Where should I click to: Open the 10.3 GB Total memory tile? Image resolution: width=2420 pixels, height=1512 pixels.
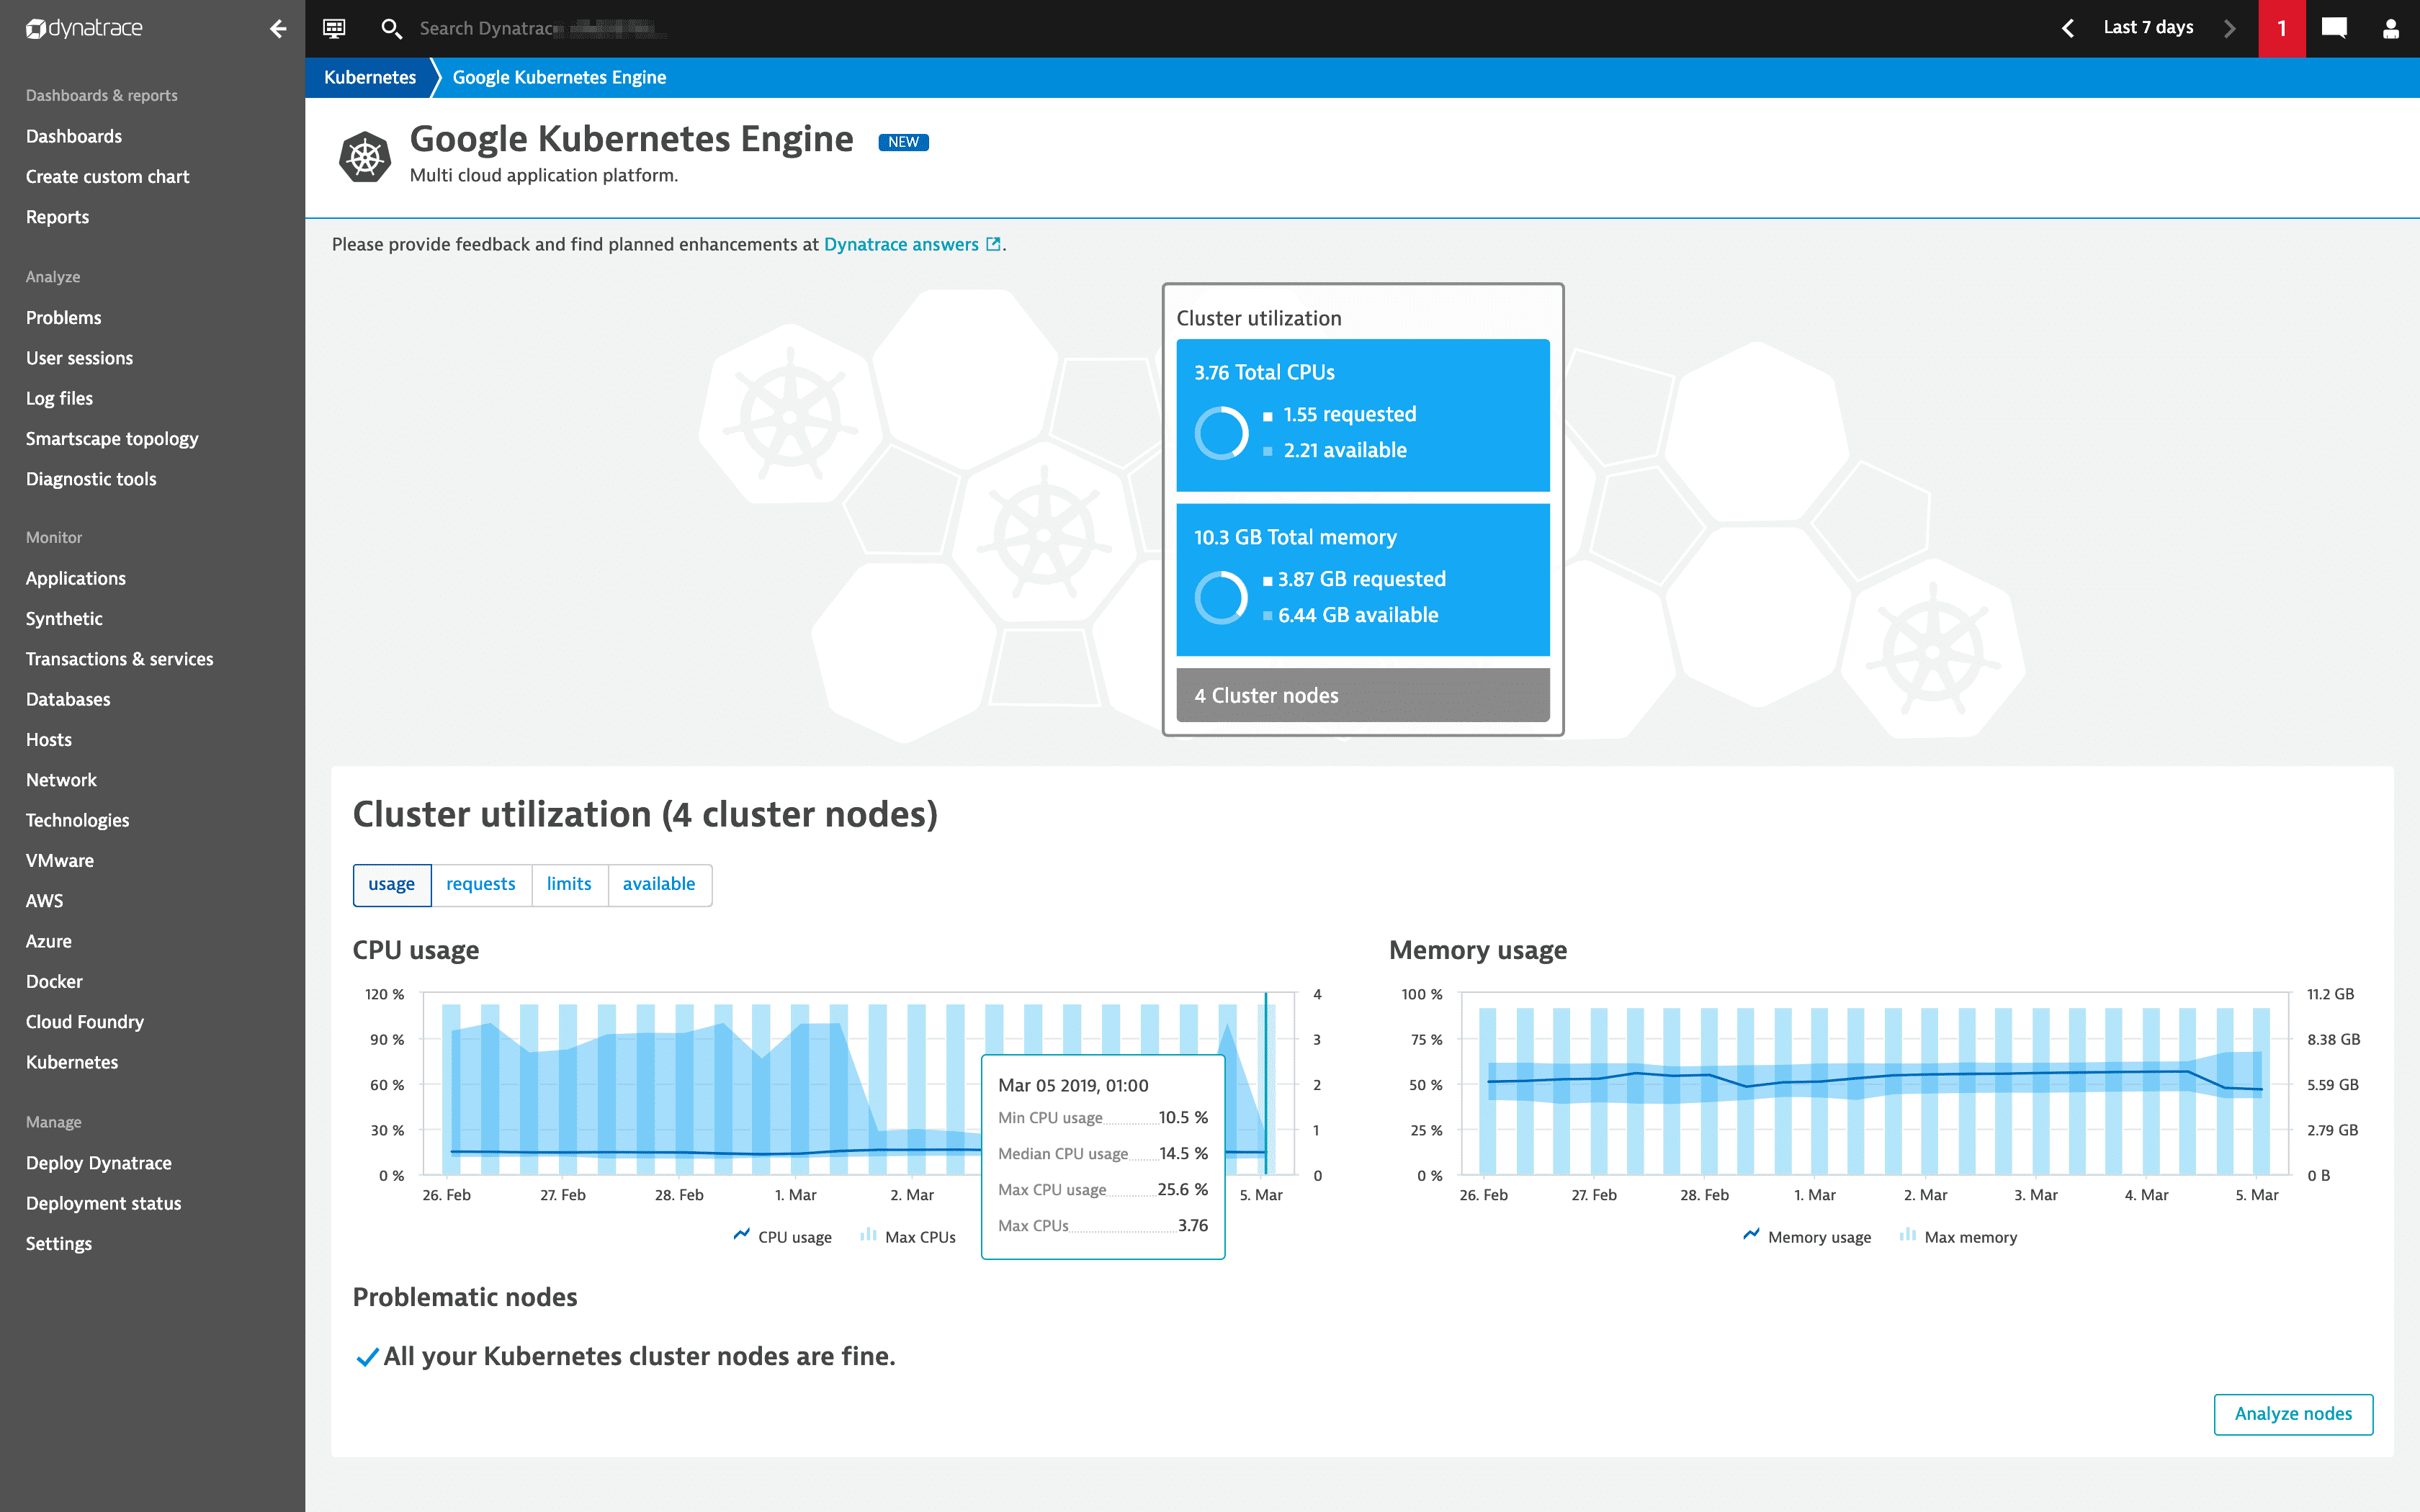(x=1363, y=580)
